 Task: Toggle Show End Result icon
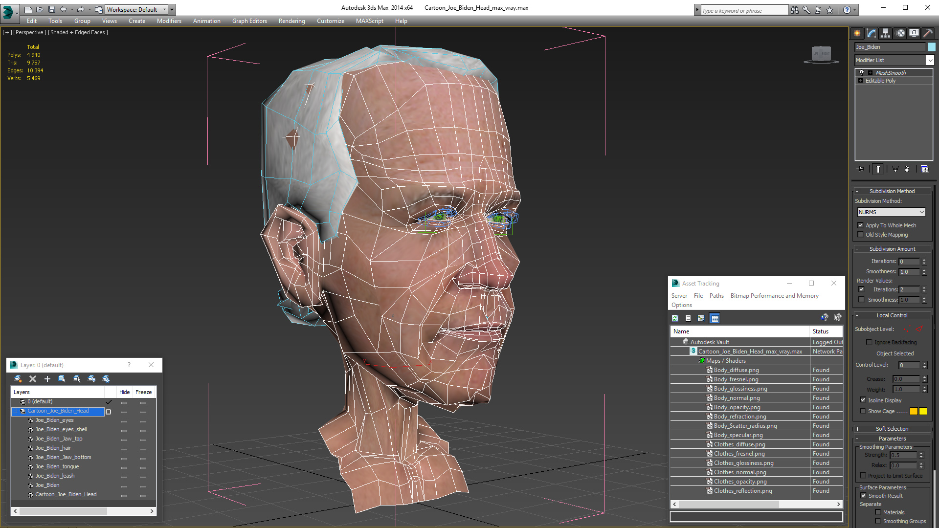[878, 169]
